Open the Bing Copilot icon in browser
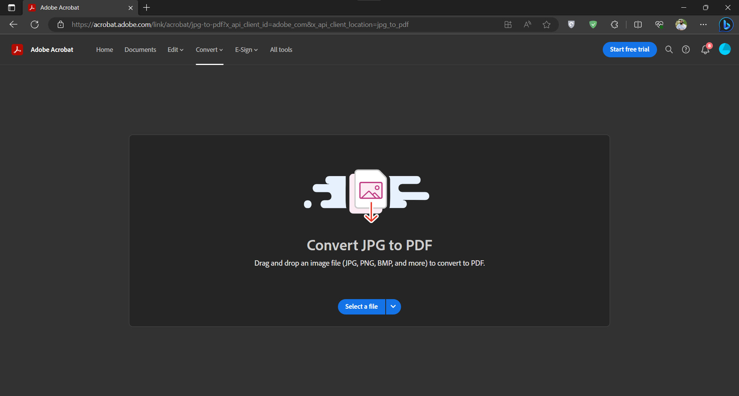This screenshot has height=396, width=739. (x=726, y=24)
